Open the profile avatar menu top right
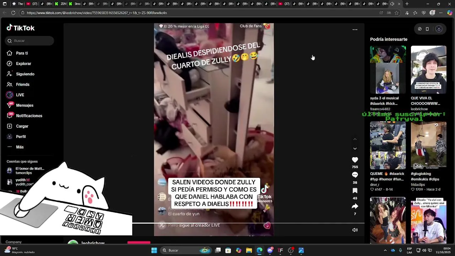The image size is (455, 256). (439, 29)
